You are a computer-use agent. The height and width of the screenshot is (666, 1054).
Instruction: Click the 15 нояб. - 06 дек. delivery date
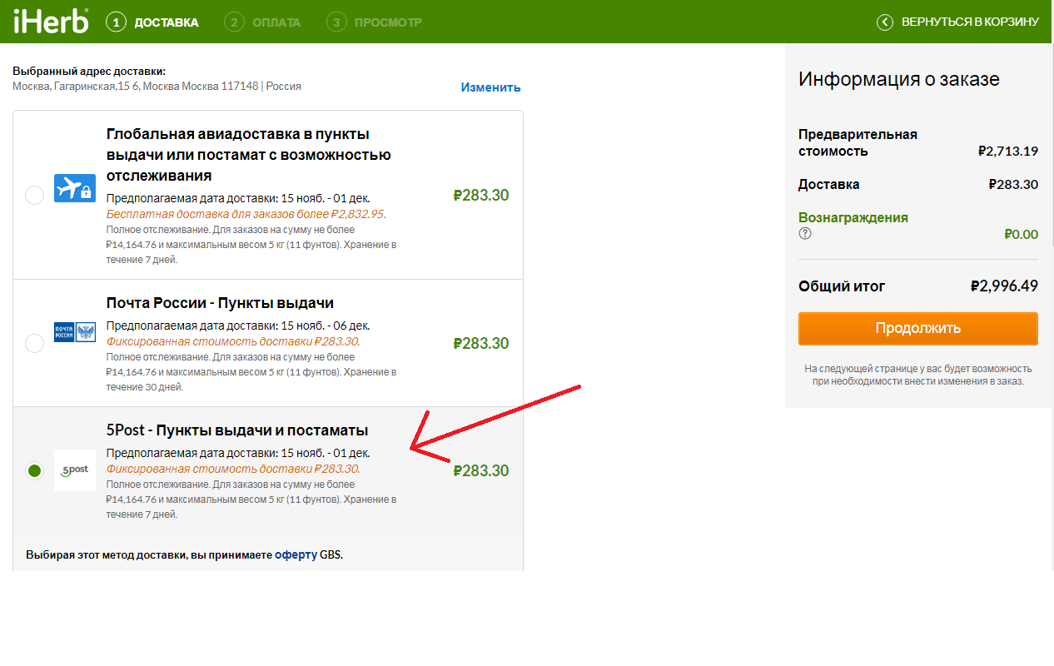point(326,326)
